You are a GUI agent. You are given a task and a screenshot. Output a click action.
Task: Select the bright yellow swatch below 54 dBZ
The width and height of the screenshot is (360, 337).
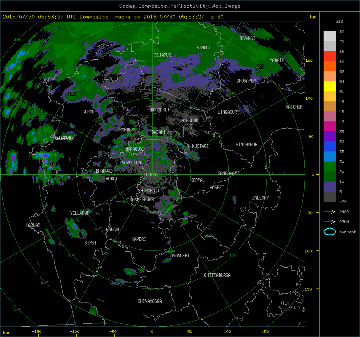330,86
